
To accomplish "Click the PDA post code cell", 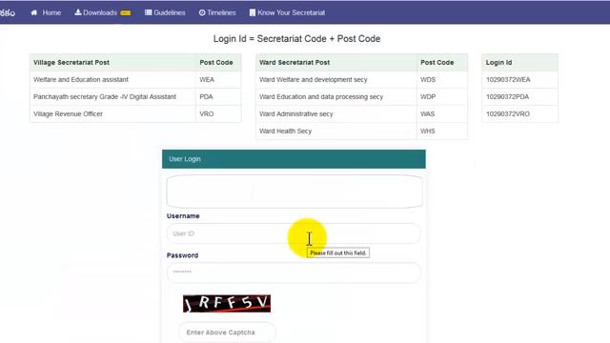I will (x=218, y=96).
